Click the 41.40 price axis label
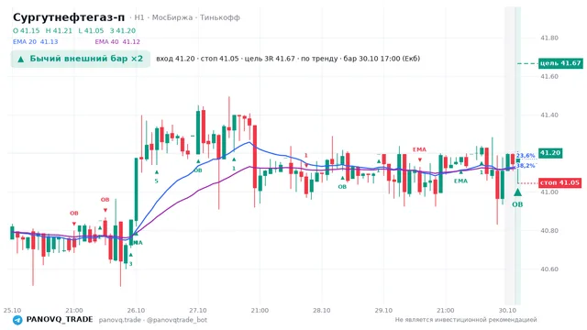Viewport: 587px width, 330px height. 549,115
